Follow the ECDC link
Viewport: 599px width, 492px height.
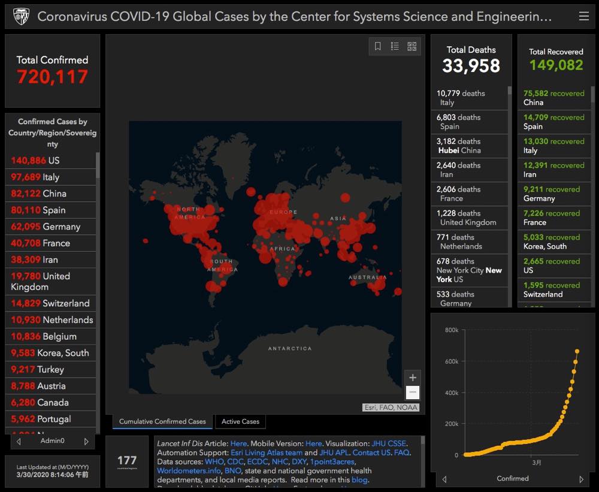(x=257, y=462)
